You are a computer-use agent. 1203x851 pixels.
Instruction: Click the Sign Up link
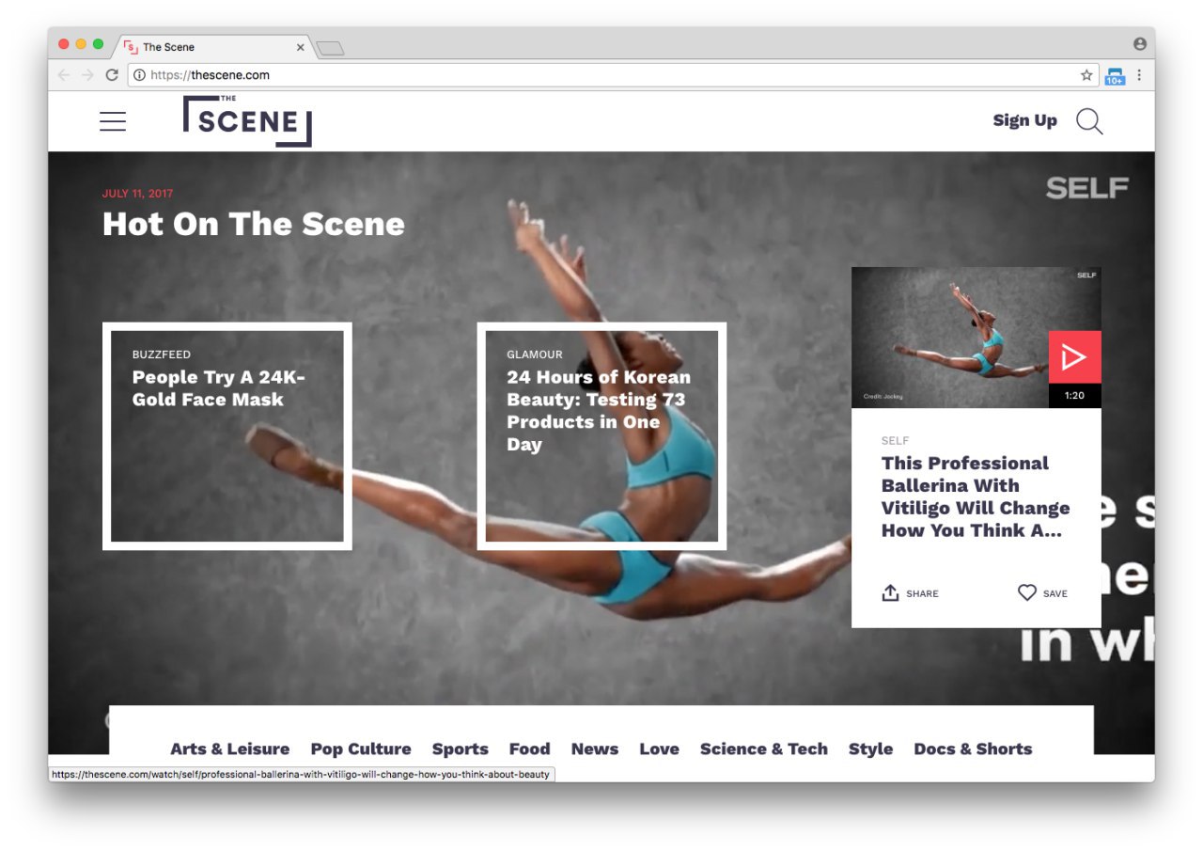point(1024,120)
